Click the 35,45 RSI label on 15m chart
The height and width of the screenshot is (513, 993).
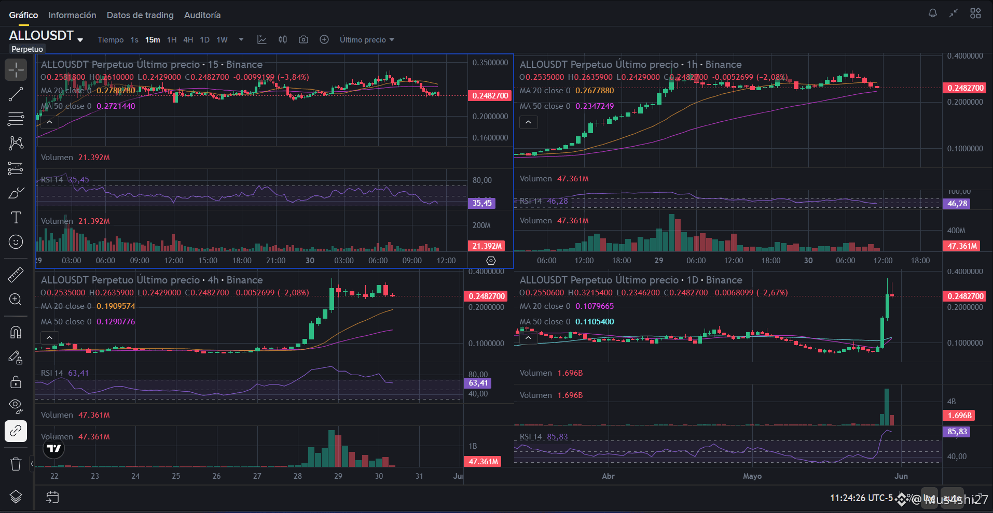[482, 203]
